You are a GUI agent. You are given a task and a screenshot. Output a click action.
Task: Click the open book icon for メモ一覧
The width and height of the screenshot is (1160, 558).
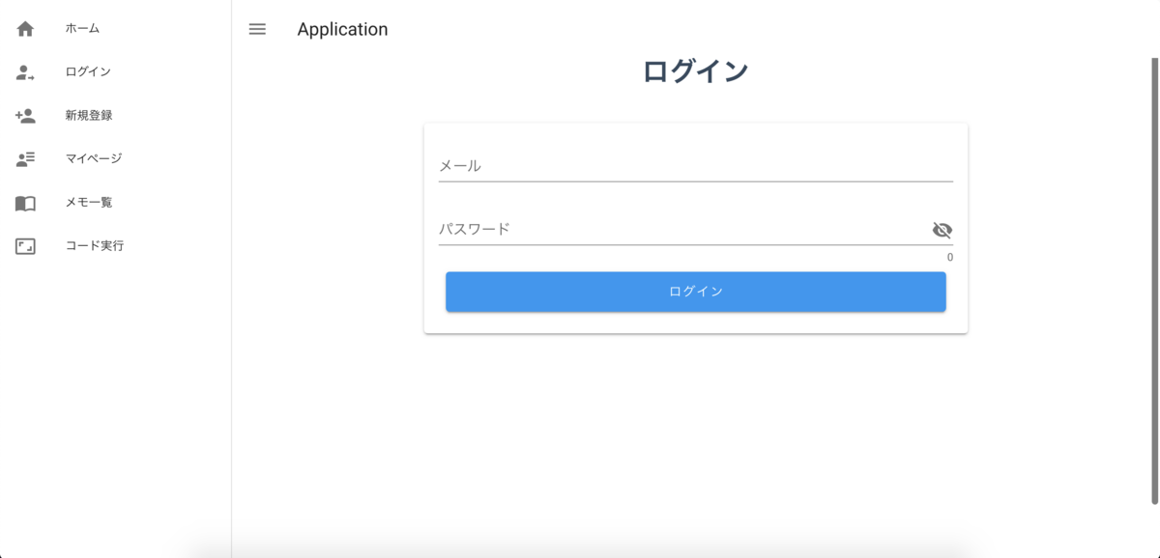(x=25, y=203)
